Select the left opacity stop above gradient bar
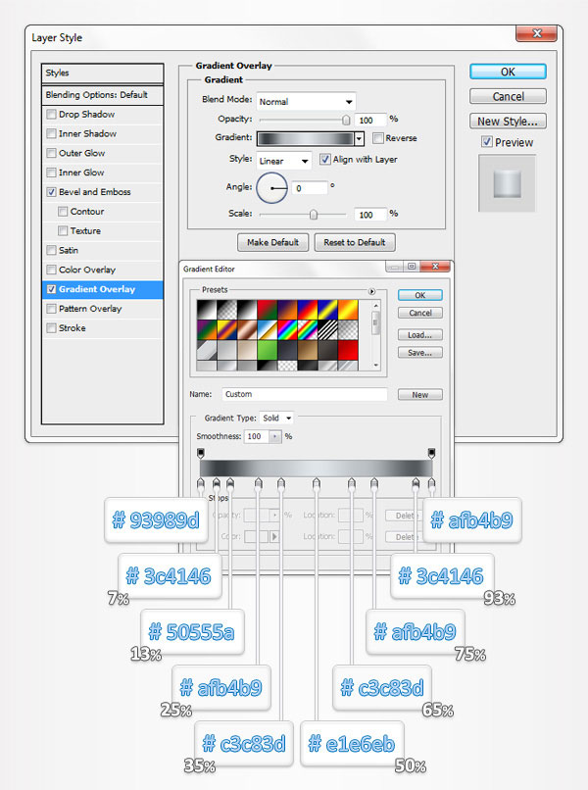Viewport: 588px width, 790px height. (201, 453)
